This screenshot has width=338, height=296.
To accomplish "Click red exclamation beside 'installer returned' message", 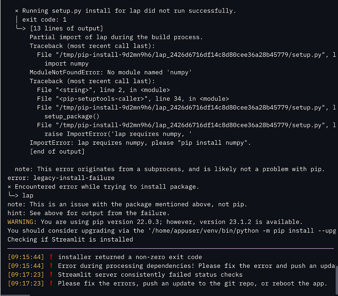I will click(x=51, y=257).
